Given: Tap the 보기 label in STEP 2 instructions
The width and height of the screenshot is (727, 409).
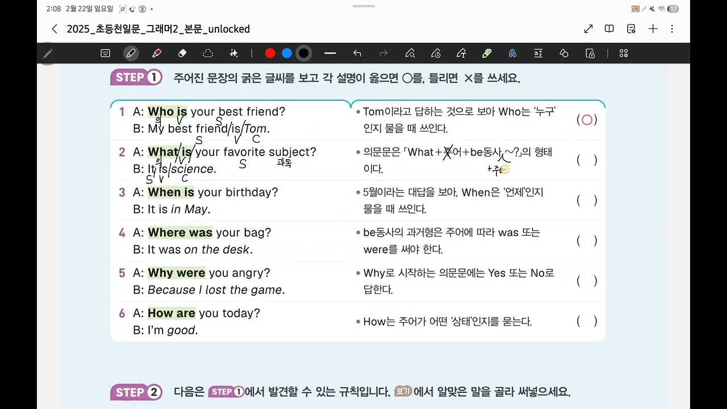Looking at the screenshot, I should [403, 392].
